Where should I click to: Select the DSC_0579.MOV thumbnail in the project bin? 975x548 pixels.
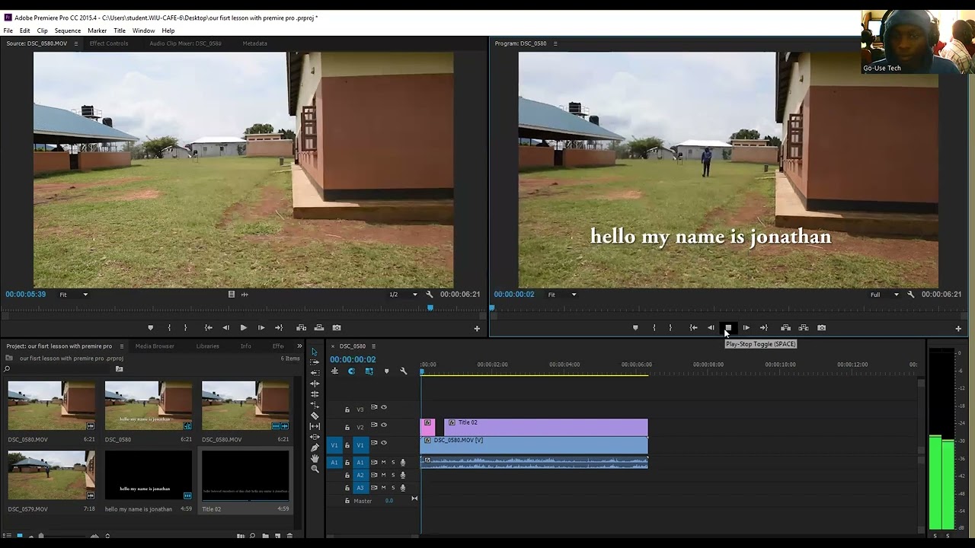tap(51, 475)
